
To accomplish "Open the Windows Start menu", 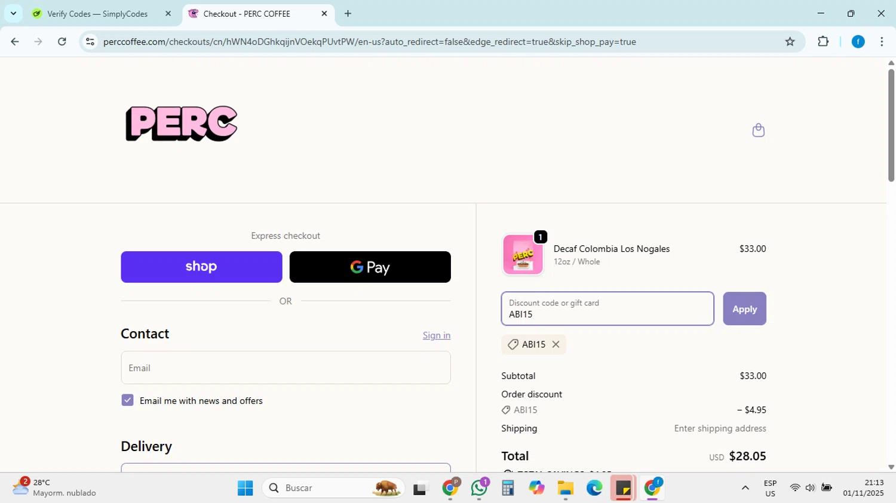I will pyautogui.click(x=246, y=488).
